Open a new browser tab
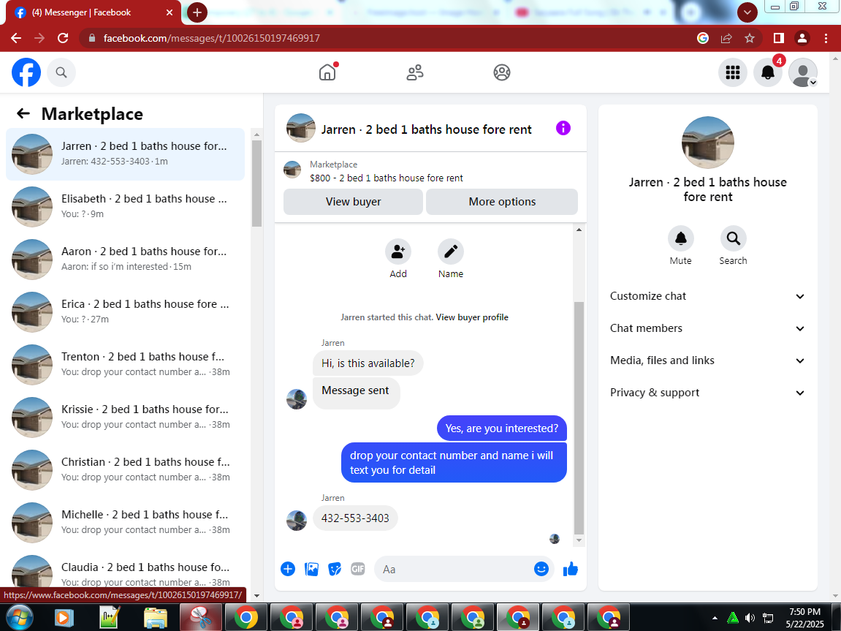Screen dimensions: 841x631 197,12
